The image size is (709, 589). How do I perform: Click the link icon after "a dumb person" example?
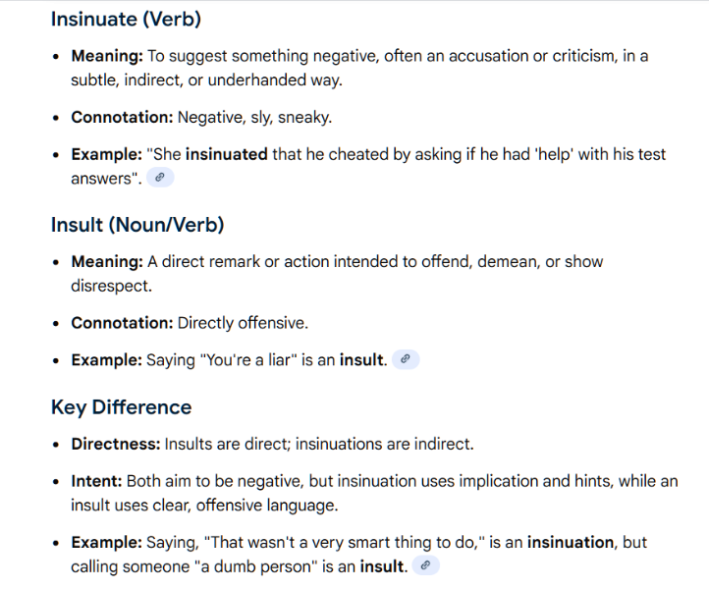coord(425,565)
